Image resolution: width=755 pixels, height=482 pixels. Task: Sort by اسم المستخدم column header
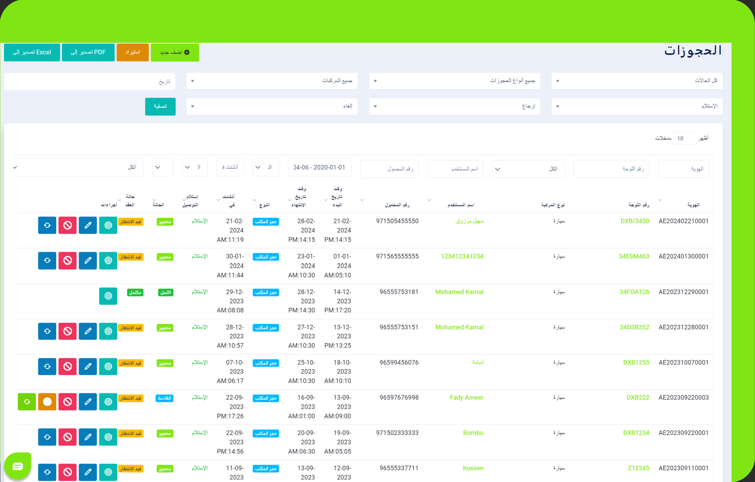point(461,205)
